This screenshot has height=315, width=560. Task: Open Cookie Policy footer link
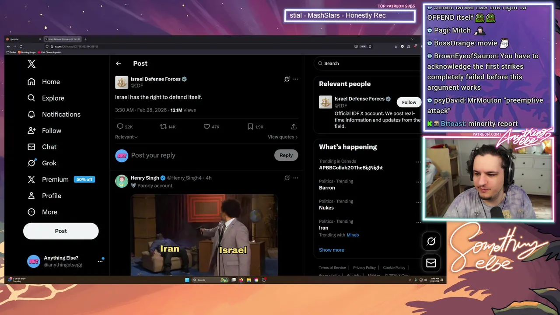pos(394,268)
